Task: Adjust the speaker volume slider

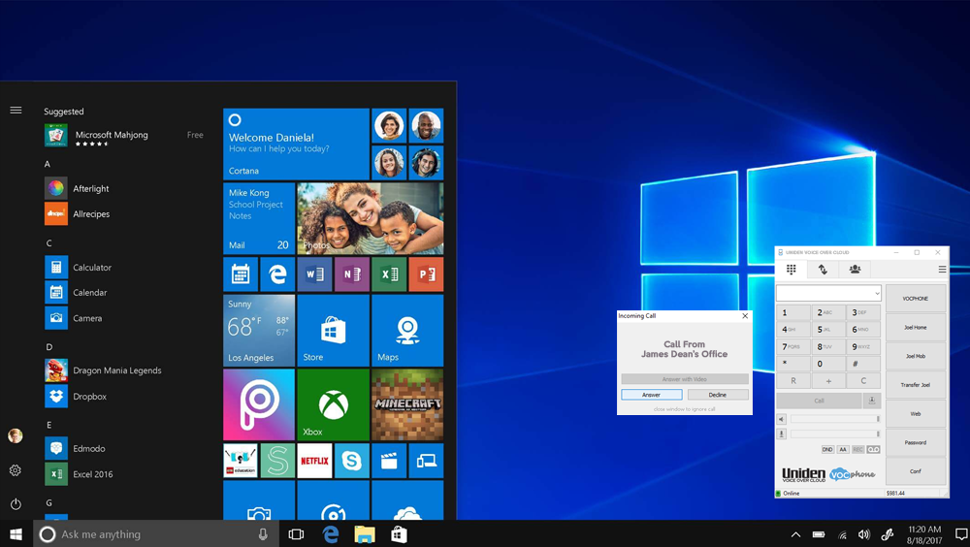Action: click(834, 419)
